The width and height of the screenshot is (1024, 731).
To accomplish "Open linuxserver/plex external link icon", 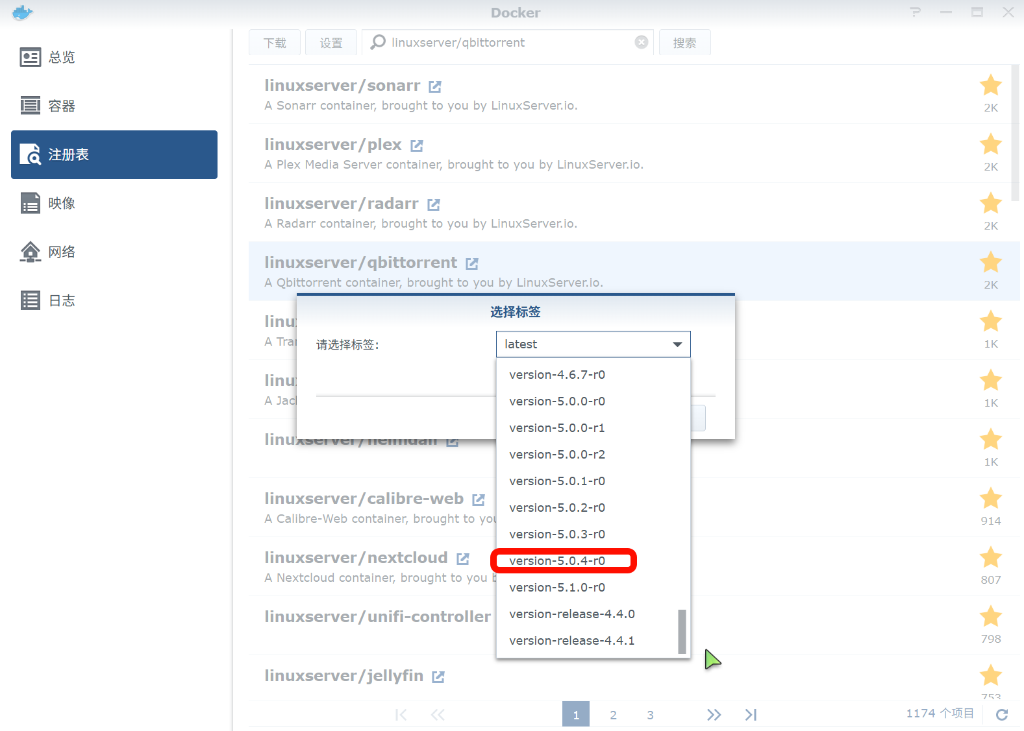I will [417, 145].
